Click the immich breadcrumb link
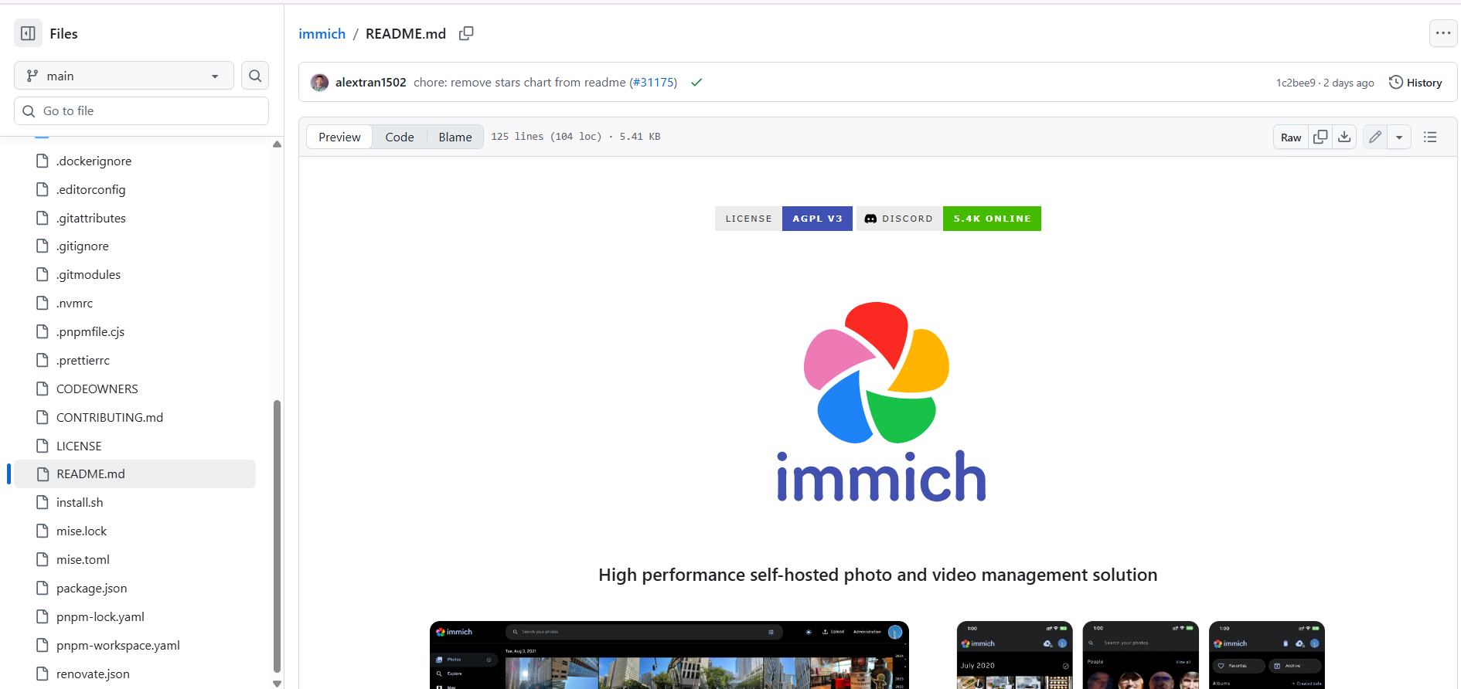The height and width of the screenshot is (689, 1461). pos(322,33)
